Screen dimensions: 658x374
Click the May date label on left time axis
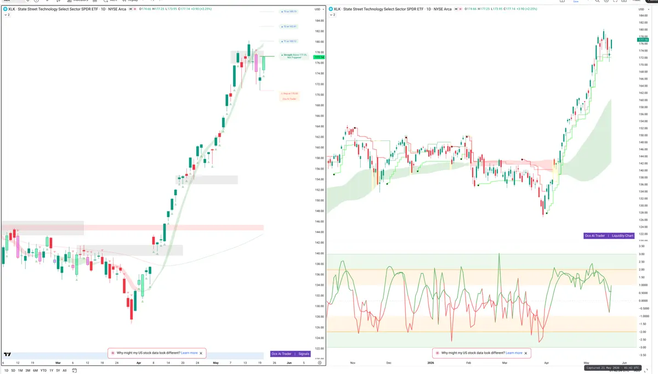point(215,362)
